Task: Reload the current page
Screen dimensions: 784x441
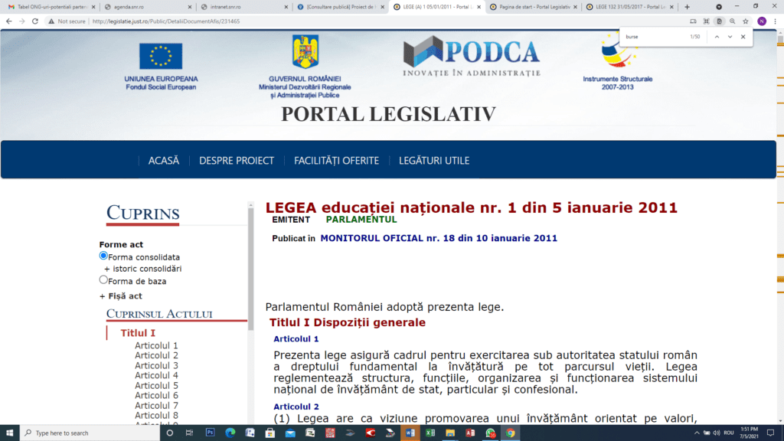Action: coord(35,21)
